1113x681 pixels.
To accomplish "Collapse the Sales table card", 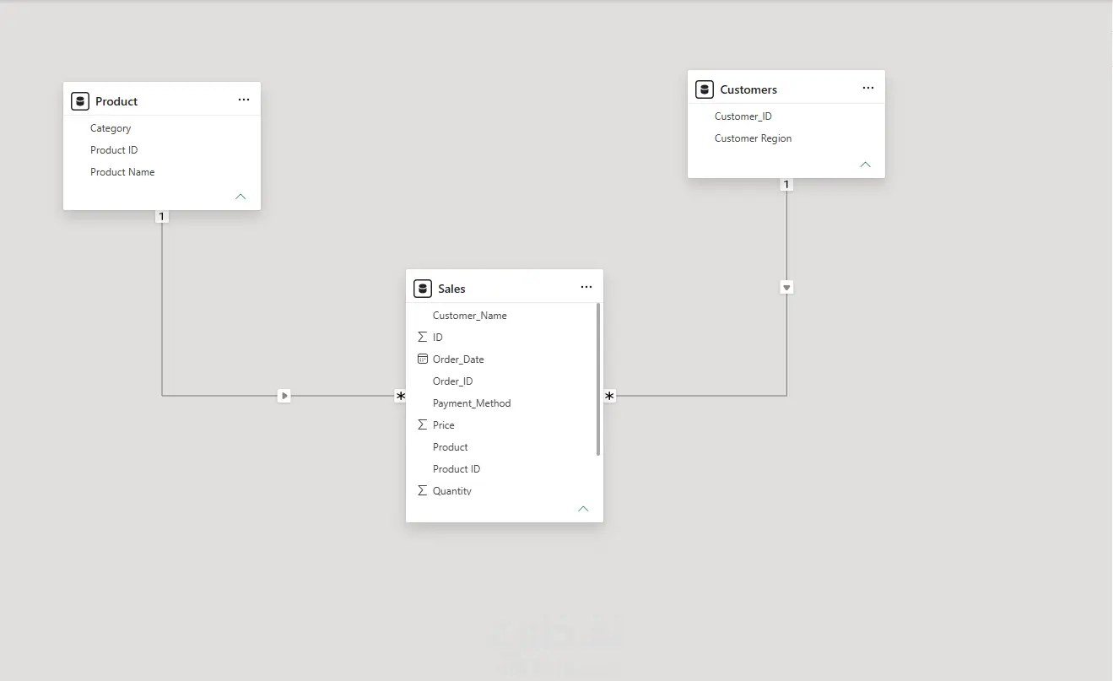I will [583, 509].
